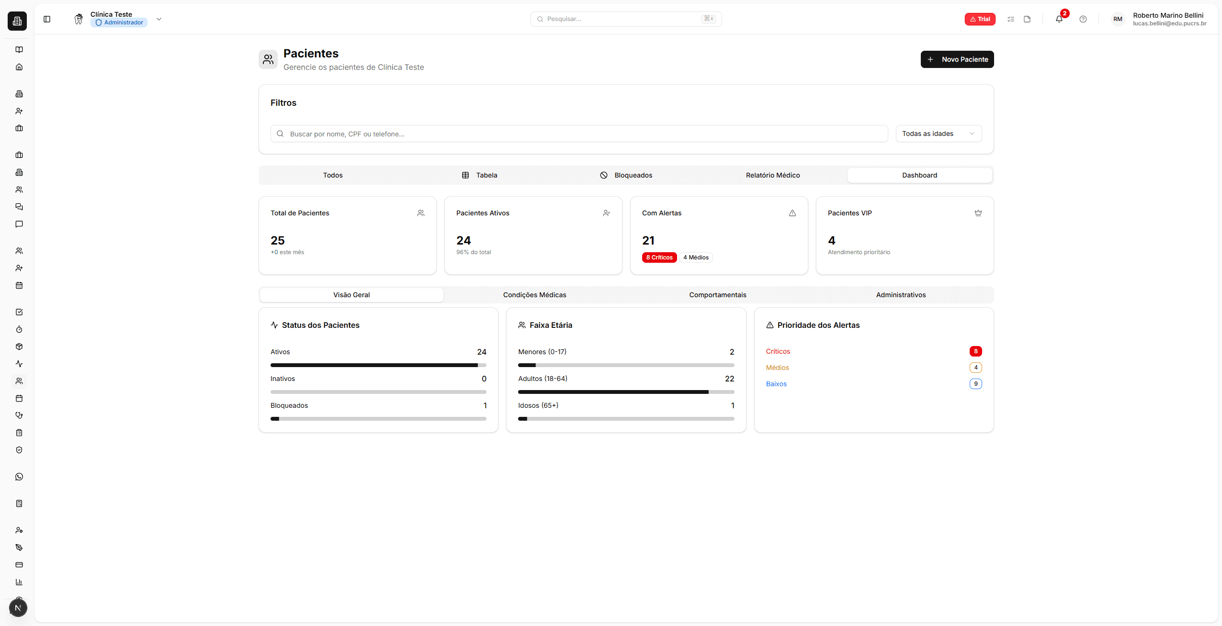Viewport: 1222px width, 626px height.
Task: Open the calendar icon in the sidebar
Action: [19, 285]
